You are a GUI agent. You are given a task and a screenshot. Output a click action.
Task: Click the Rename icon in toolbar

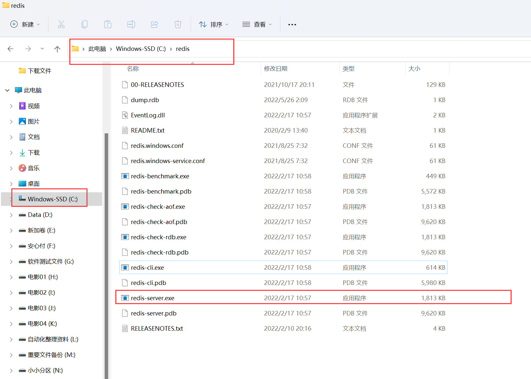click(131, 24)
